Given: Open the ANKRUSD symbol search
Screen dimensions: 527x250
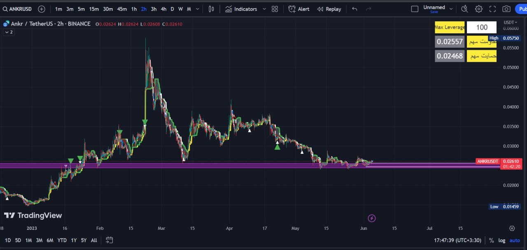Looking at the screenshot, I should (18, 9).
